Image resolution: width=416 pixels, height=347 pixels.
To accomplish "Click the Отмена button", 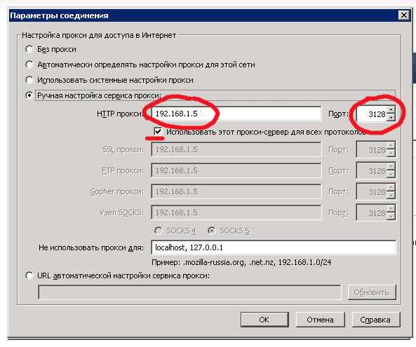I will tap(320, 320).
